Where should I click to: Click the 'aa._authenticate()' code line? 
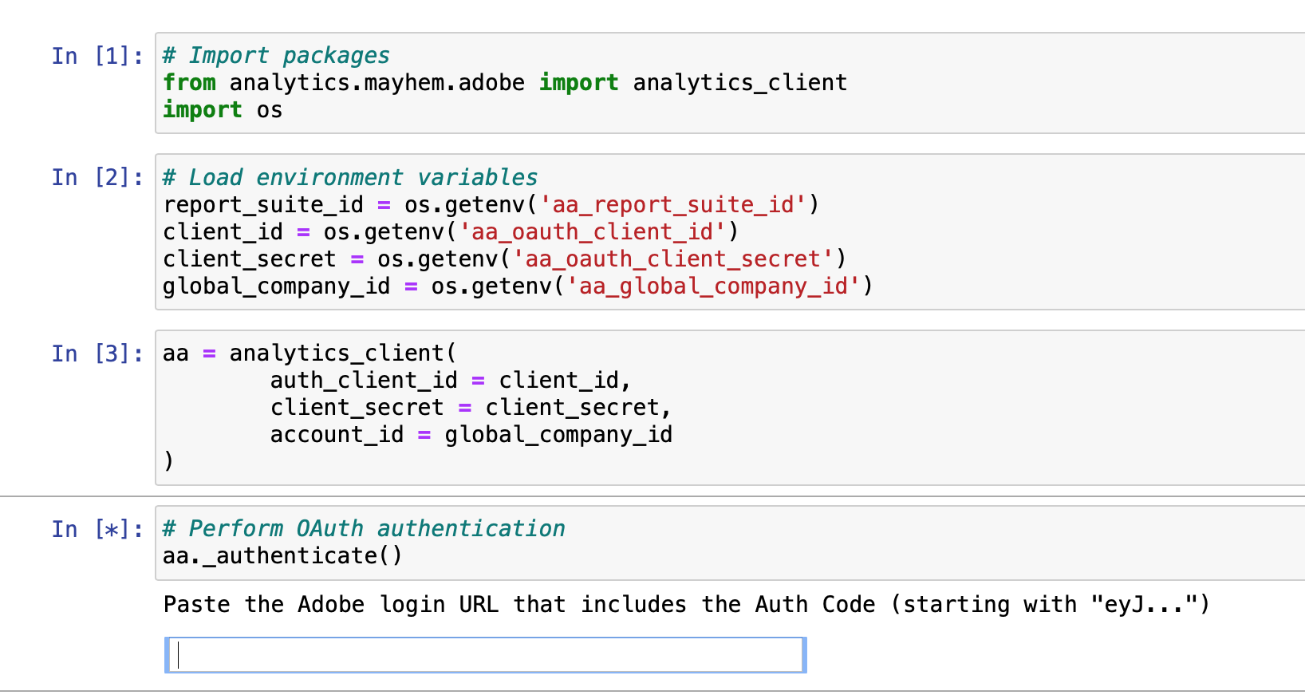282,556
